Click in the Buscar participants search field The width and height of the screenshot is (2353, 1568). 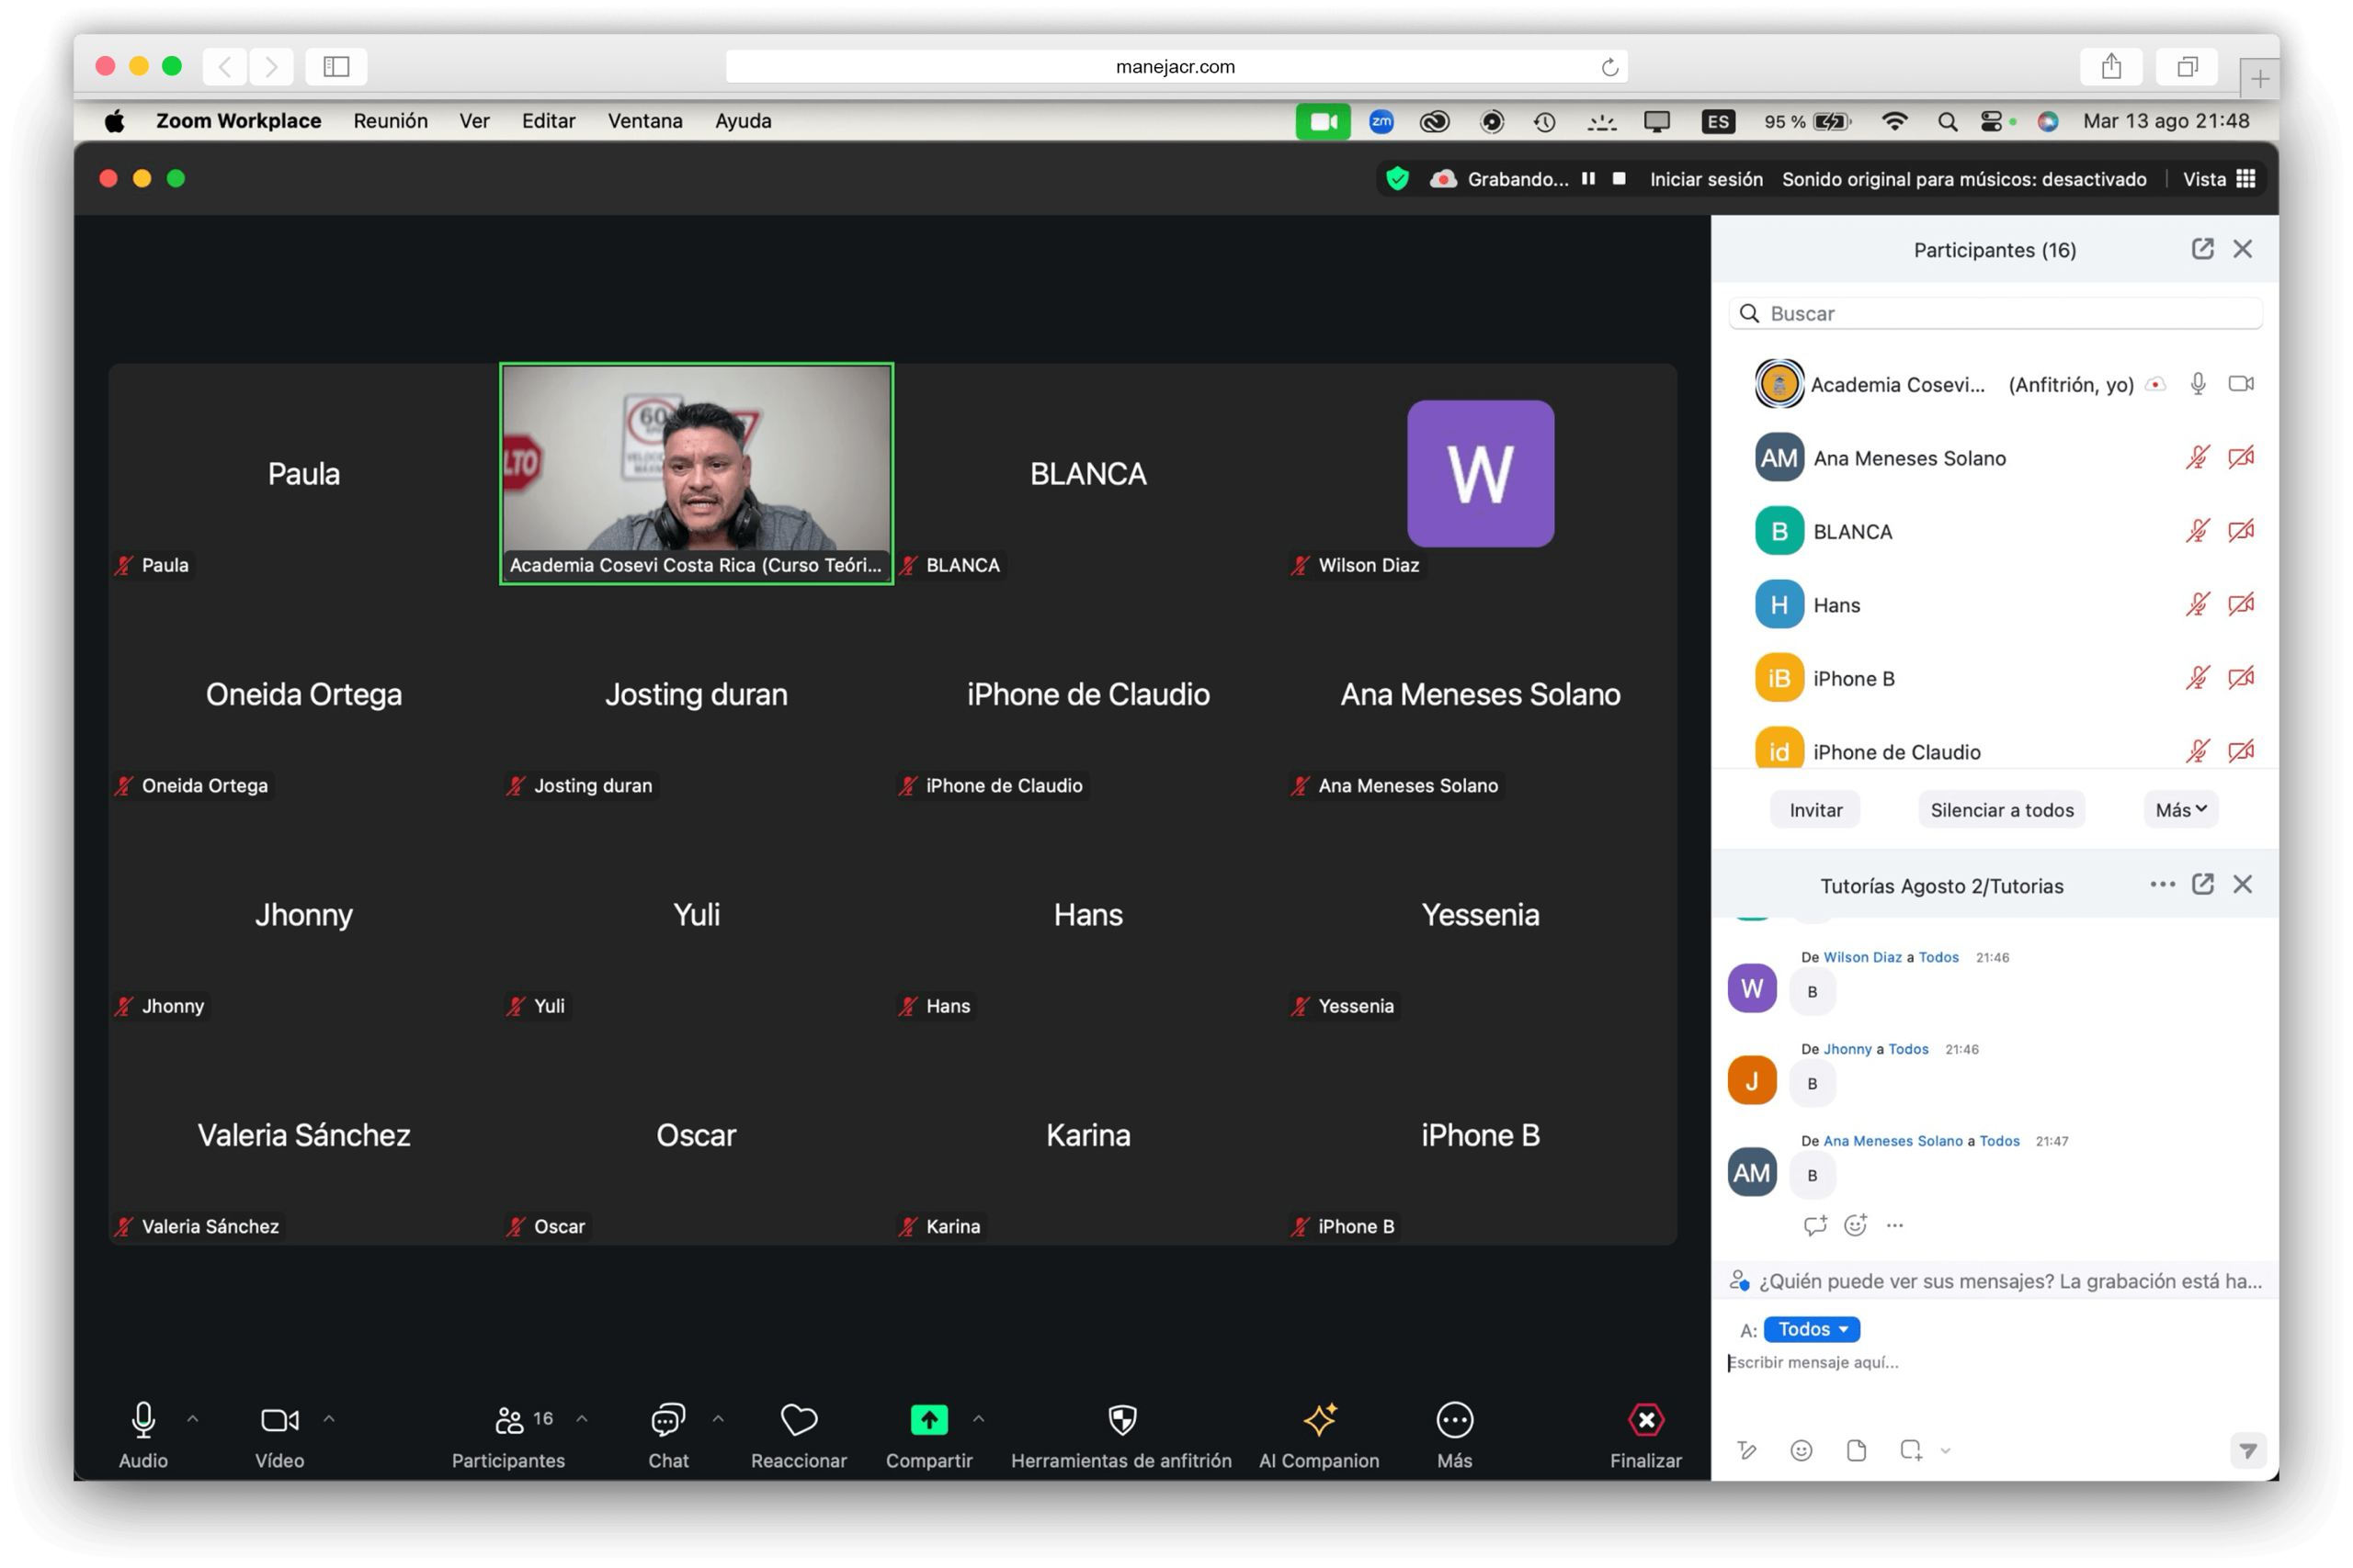coord(1995,314)
